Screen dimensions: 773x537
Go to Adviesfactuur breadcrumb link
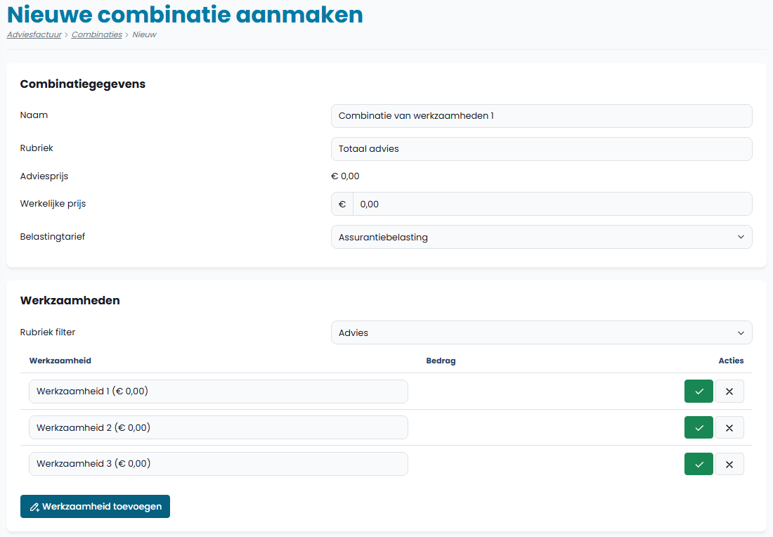pos(34,34)
